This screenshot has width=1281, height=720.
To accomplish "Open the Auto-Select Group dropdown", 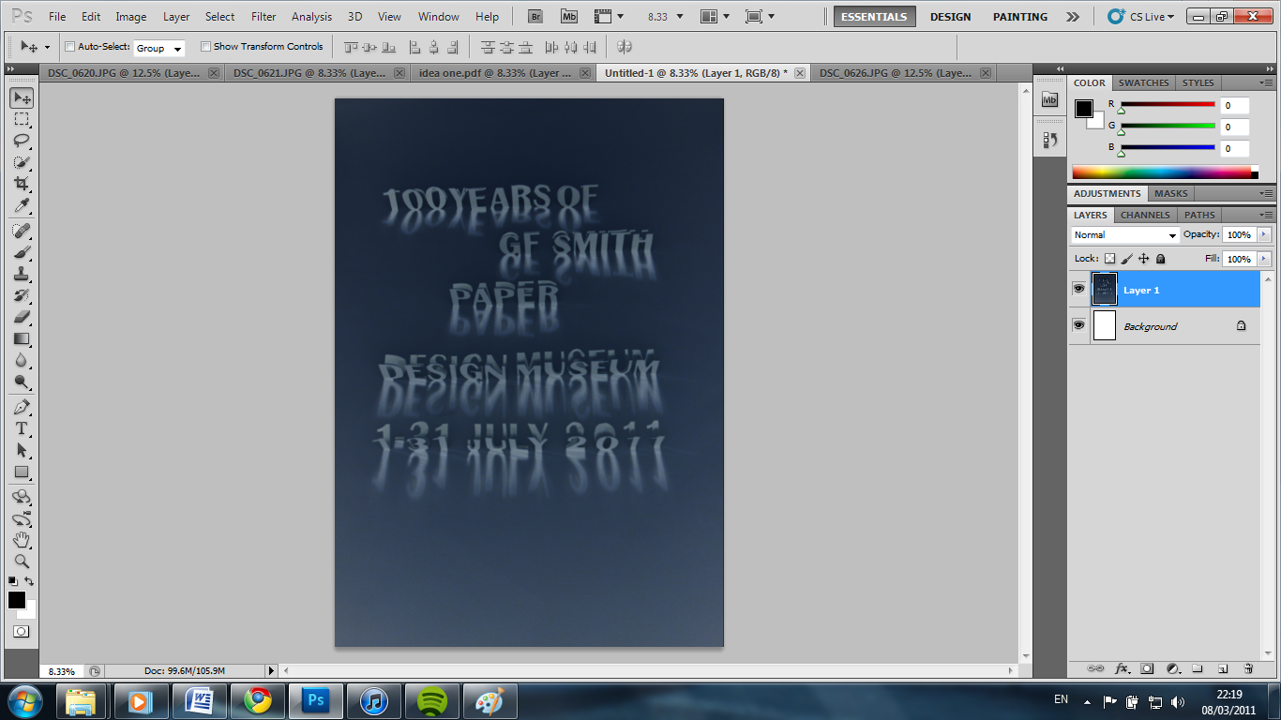I will 158,48.
